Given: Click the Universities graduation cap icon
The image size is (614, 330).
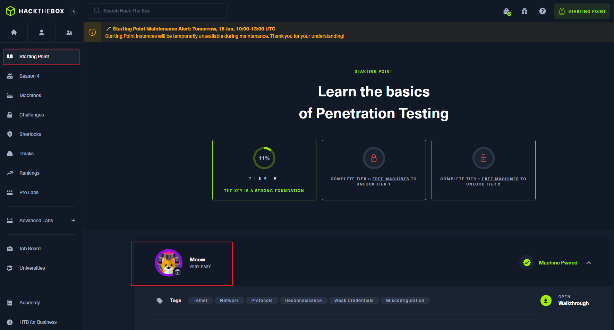Looking at the screenshot, I should [x=10, y=268].
